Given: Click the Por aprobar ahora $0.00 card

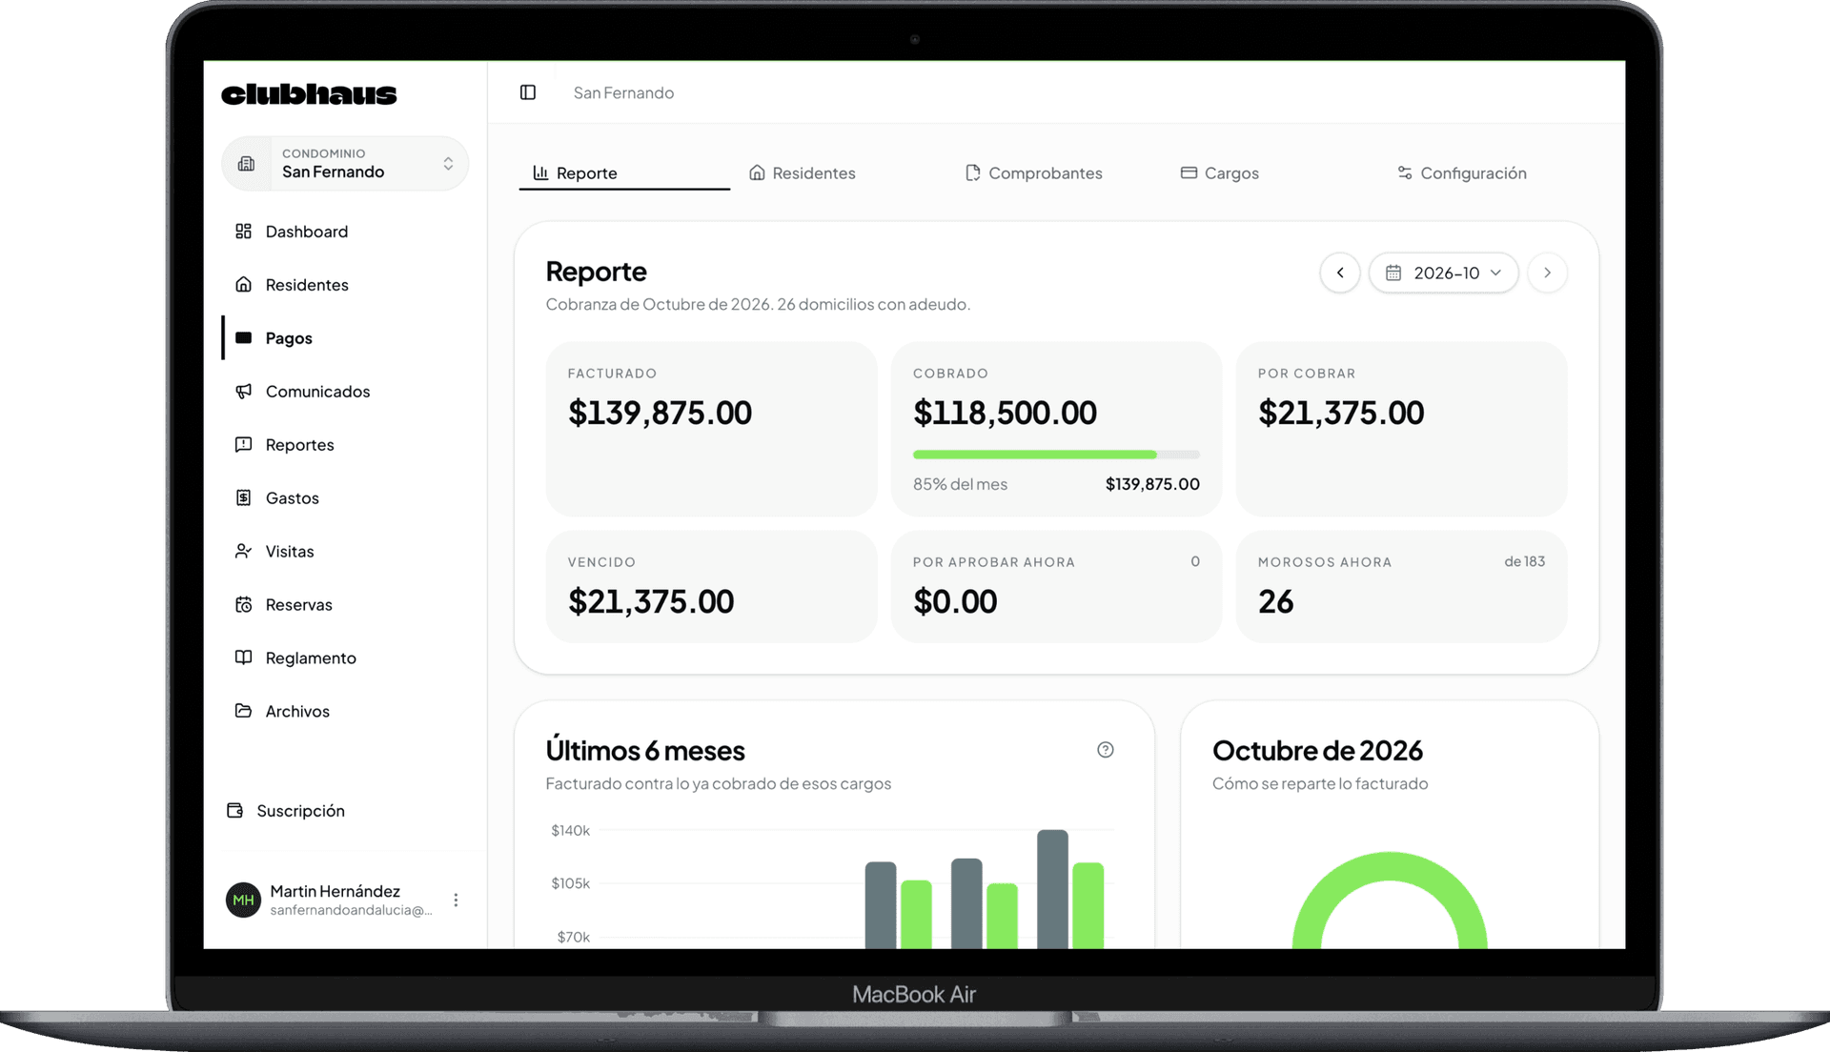Looking at the screenshot, I should 1056,586.
